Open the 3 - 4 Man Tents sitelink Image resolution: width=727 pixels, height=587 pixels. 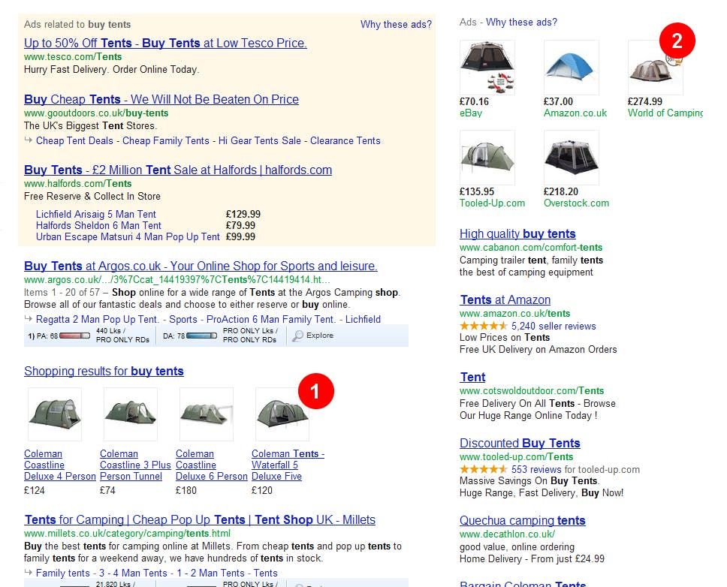pos(133,573)
